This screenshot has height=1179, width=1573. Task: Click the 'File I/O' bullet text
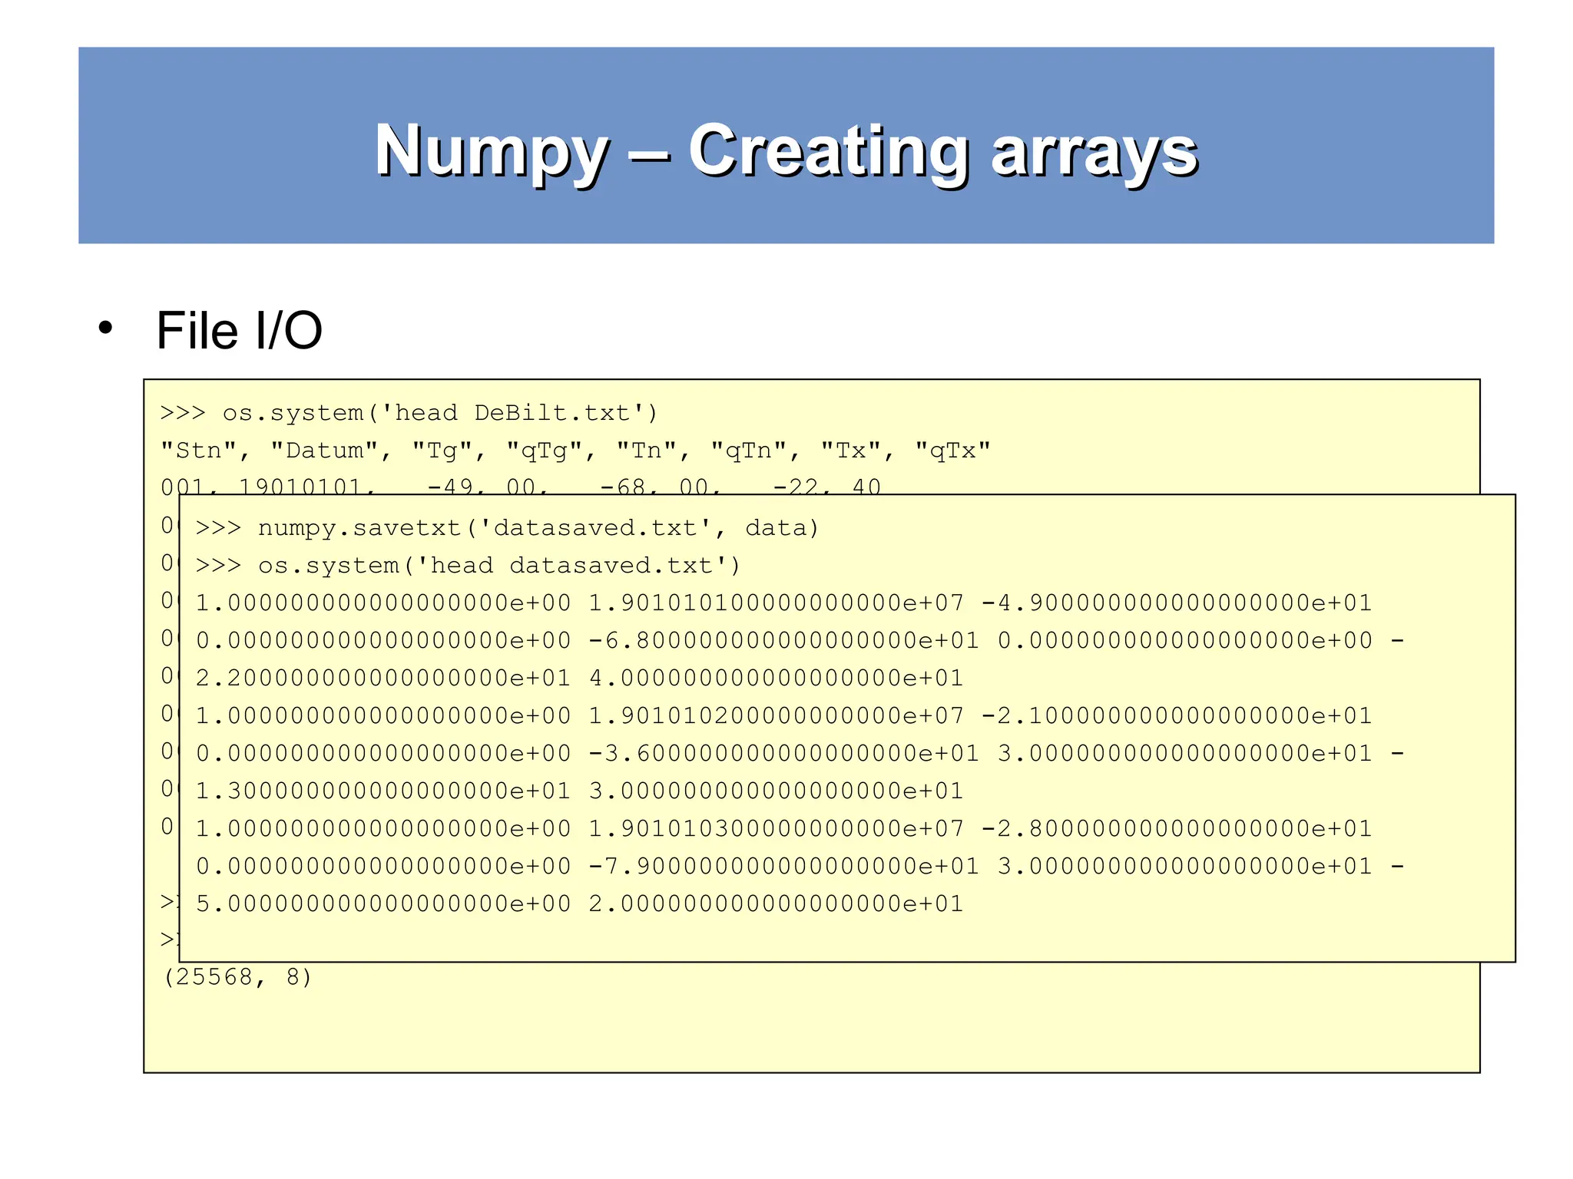pyautogui.click(x=239, y=331)
